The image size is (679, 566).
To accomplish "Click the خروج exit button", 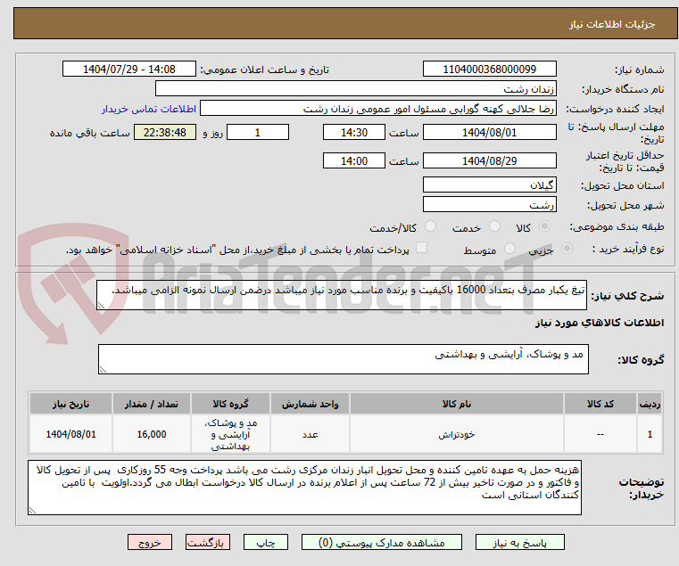I will [150, 542].
